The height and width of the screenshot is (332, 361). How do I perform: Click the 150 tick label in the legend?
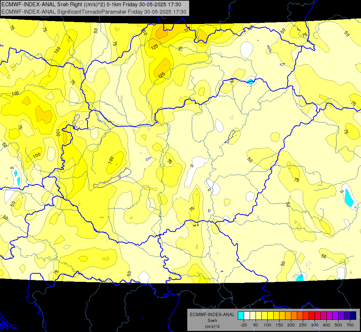coord(279,325)
